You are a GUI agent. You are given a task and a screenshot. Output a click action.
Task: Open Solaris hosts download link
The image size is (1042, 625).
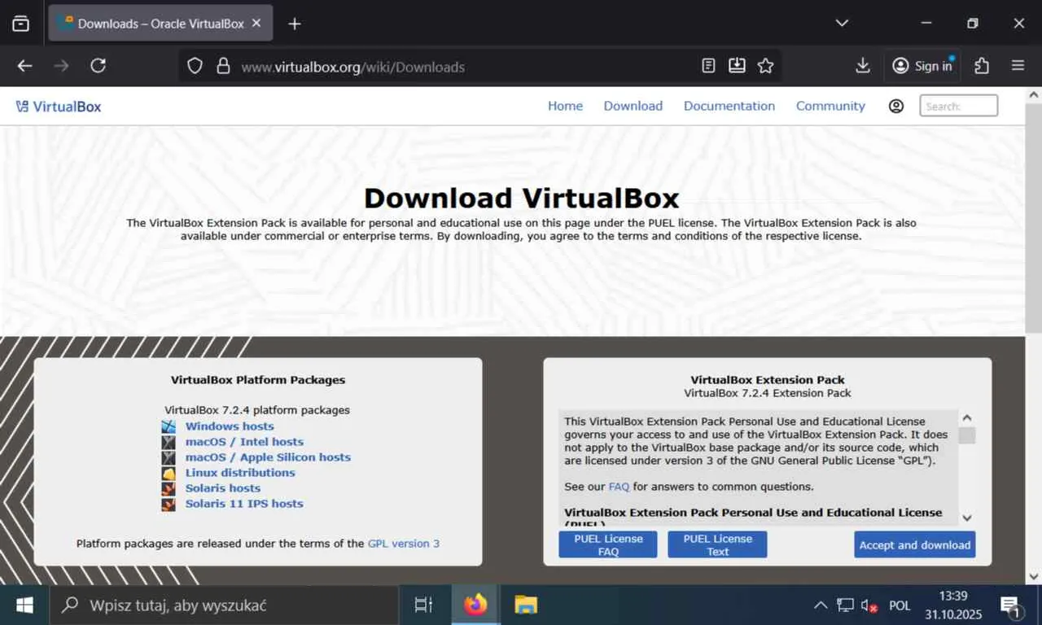pos(223,488)
